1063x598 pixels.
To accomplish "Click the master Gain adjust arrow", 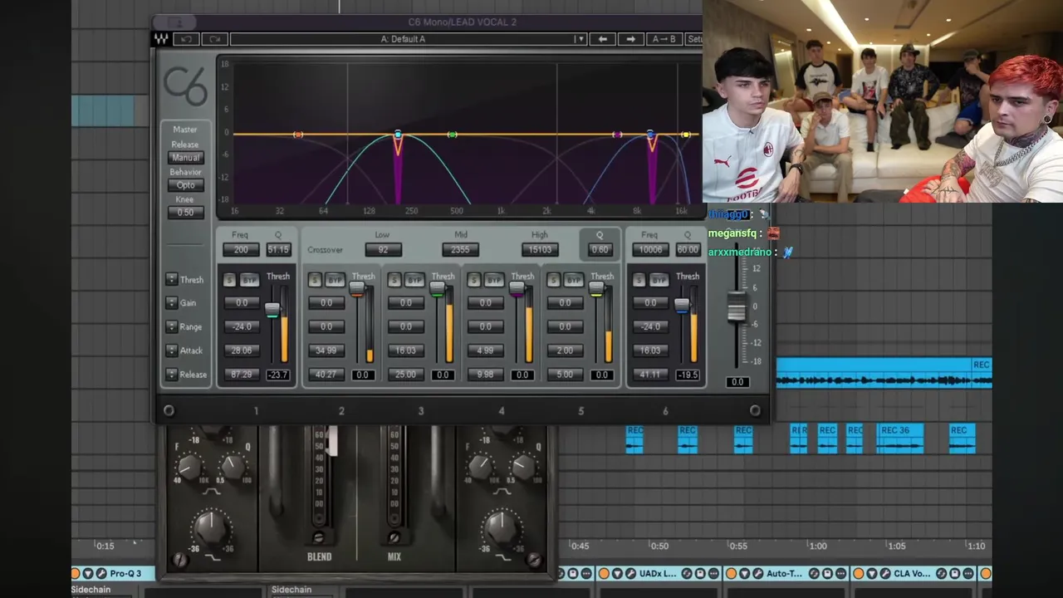I will (x=171, y=303).
